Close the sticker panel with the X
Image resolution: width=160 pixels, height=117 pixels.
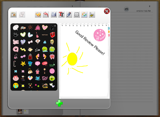(x=55, y=26)
